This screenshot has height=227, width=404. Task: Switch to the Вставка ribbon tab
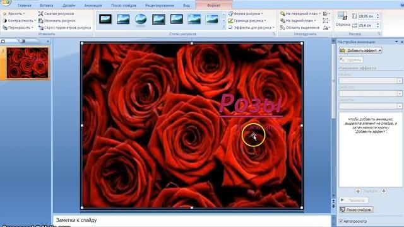47,6
